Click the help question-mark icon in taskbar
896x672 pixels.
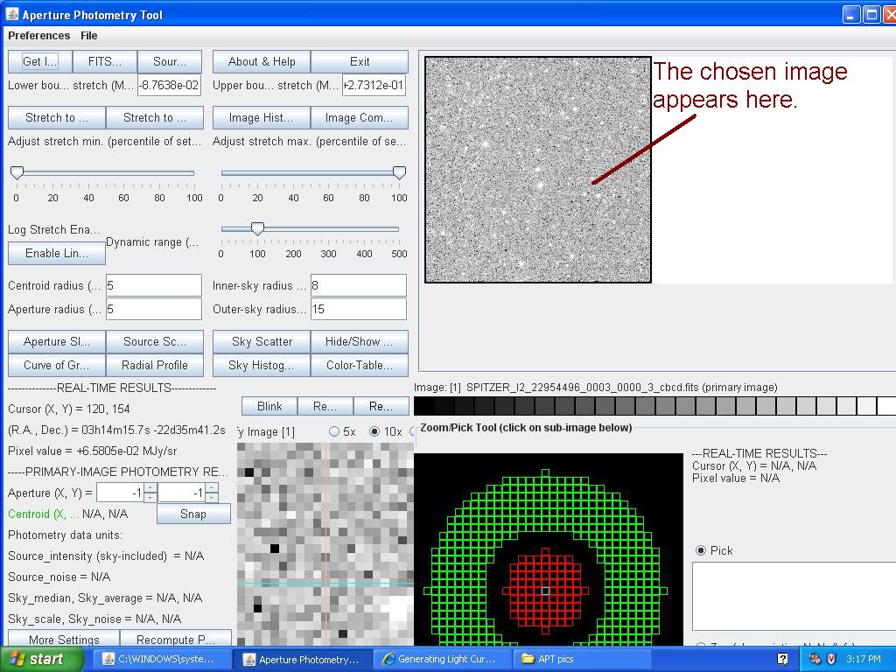(782, 659)
